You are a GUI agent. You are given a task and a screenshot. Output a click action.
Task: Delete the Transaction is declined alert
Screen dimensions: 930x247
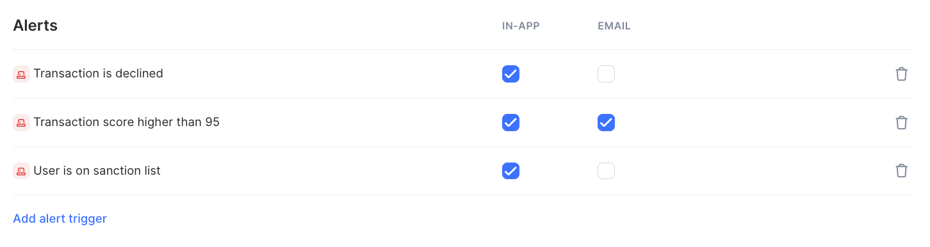click(x=901, y=74)
